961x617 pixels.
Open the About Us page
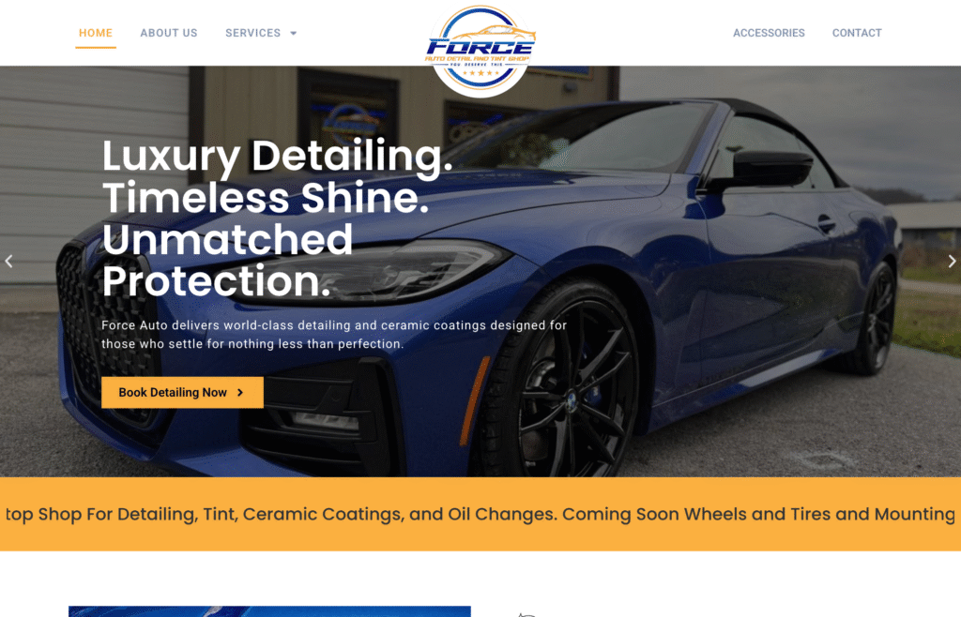pyautogui.click(x=169, y=33)
